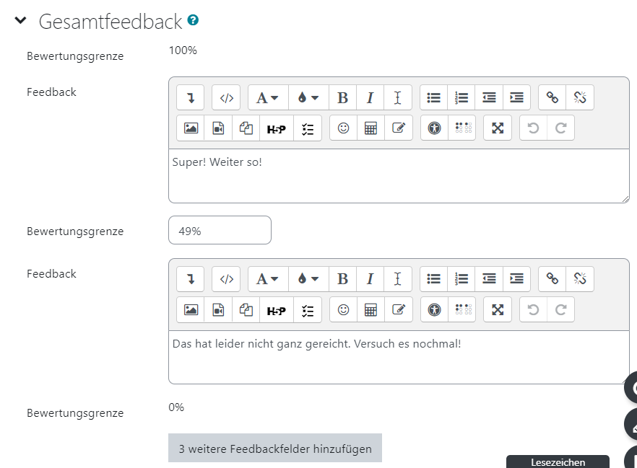The width and height of the screenshot is (637, 468).
Task: Open font size dropdown in first editor
Action: point(268,97)
